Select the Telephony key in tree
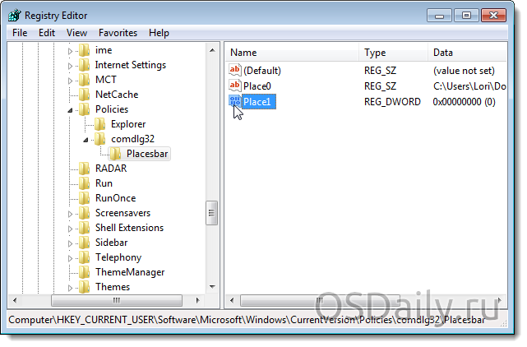The width and height of the screenshot is (527, 347). point(118,257)
